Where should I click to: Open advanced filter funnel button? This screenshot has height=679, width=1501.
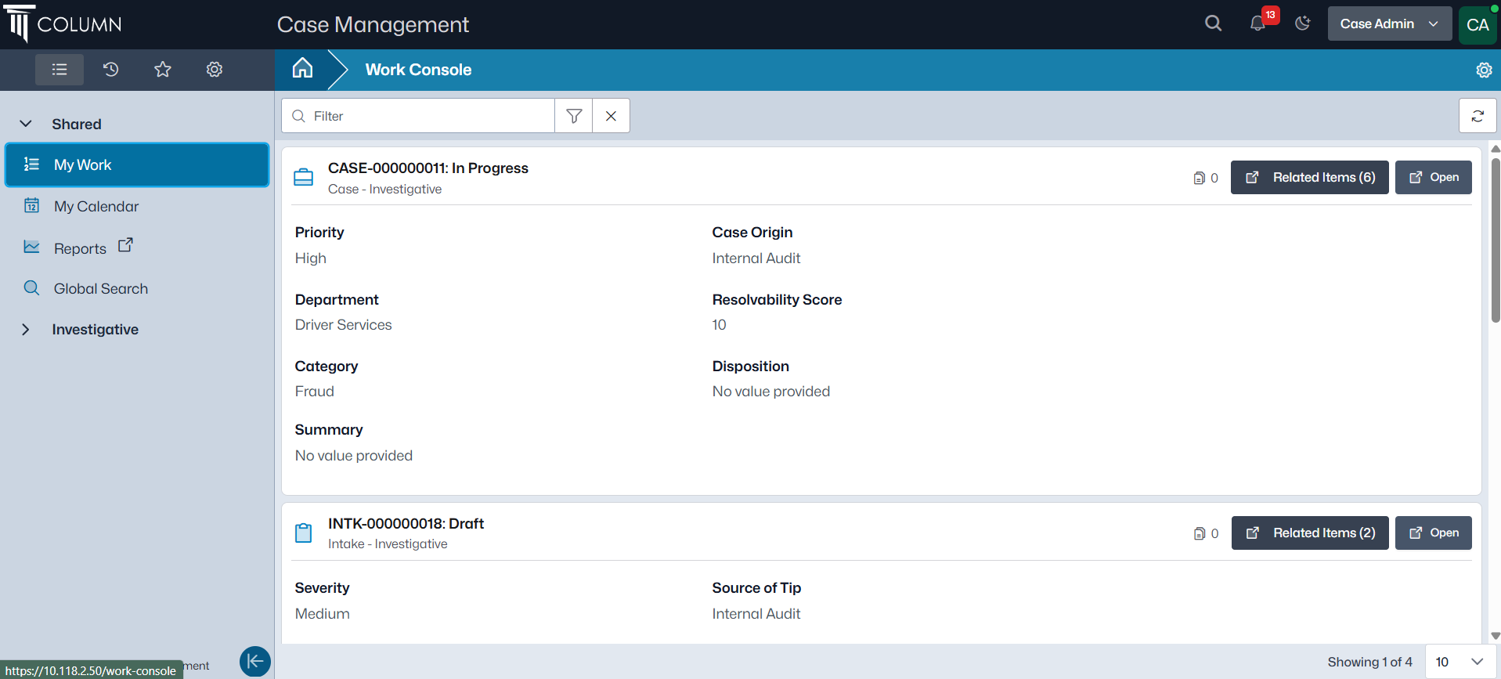pos(573,116)
